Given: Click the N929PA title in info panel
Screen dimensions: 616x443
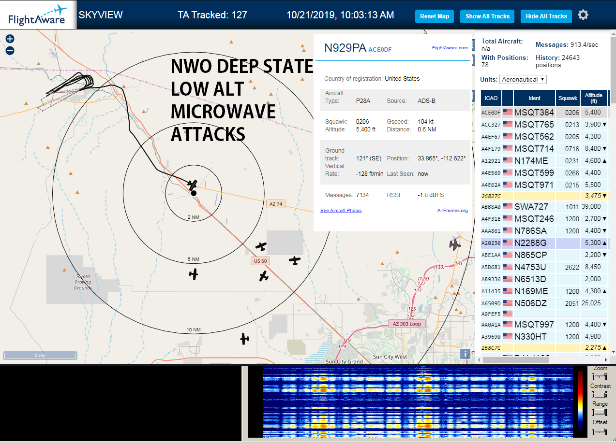Looking at the screenshot, I should click(x=345, y=48).
